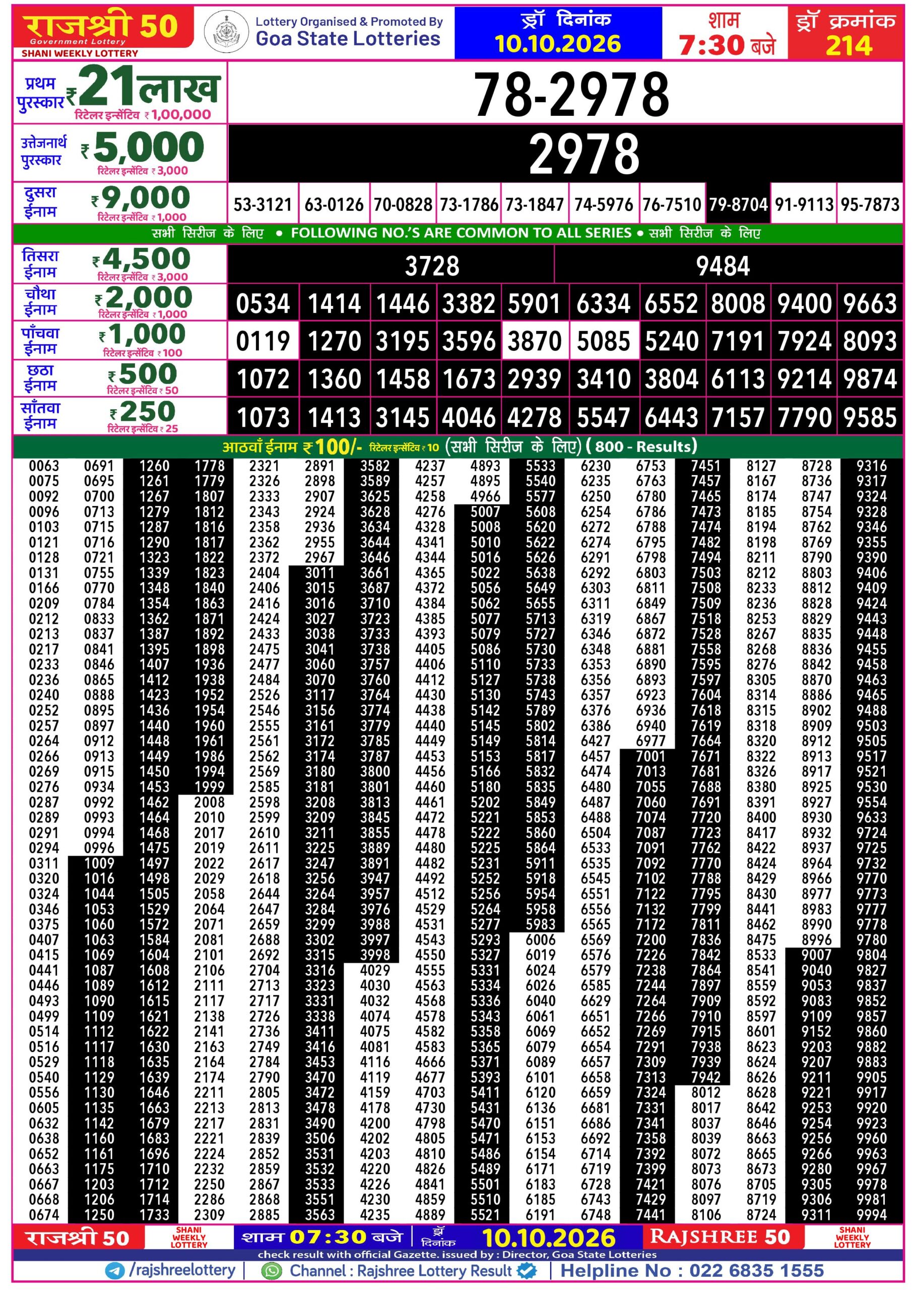Select the RAJSHREE 50 English footer label

click(720, 1237)
